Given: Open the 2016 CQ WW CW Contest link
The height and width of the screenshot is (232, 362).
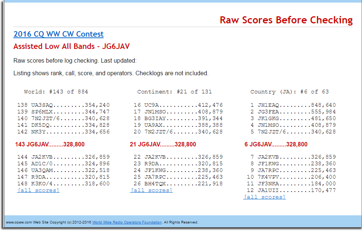Looking at the screenshot, I should [x=58, y=34].
